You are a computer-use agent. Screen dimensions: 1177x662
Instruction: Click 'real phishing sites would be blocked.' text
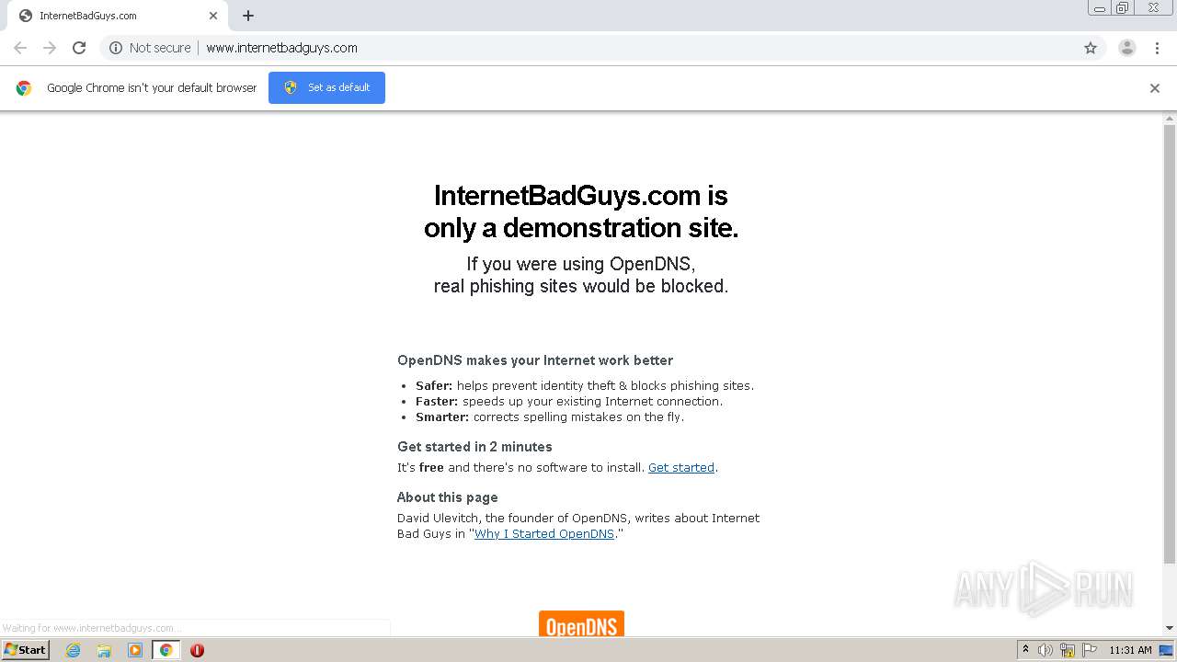point(581,287)
